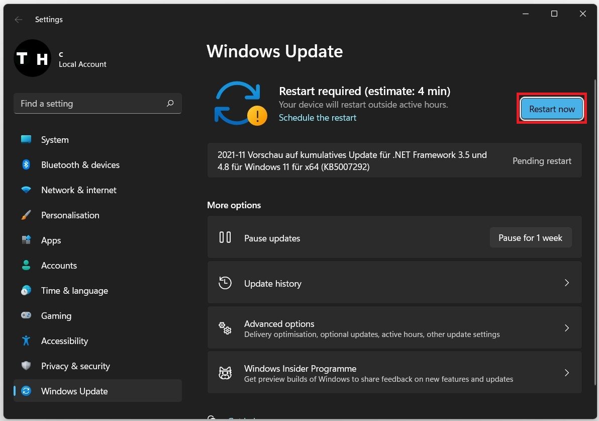This screenshot has height=421, width=599.
Task: Select the System sidebar icon
Action: [x=27, y=139]
